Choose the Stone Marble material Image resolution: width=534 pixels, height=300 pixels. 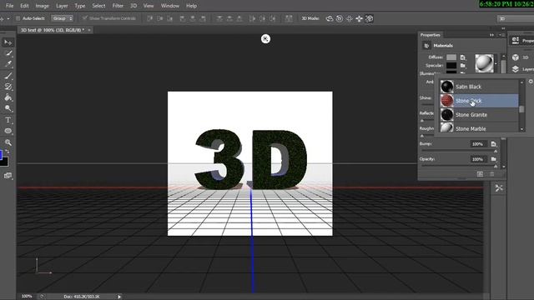click(x=478, y=127)
